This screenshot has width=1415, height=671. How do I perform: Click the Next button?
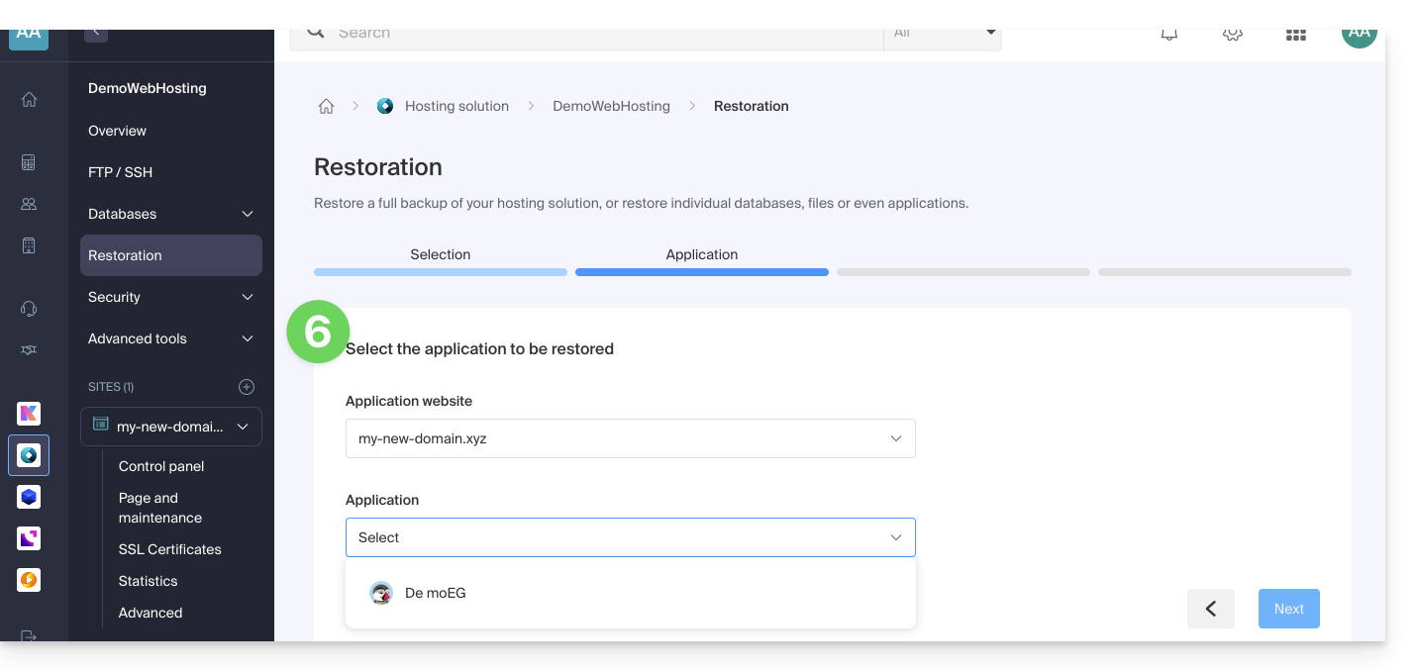(x=1288, y=609)
